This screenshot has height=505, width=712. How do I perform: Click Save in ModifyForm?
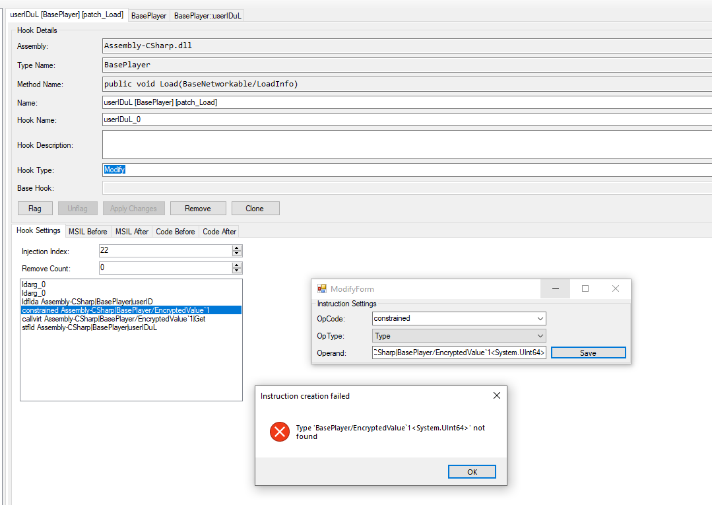point(588,353)
